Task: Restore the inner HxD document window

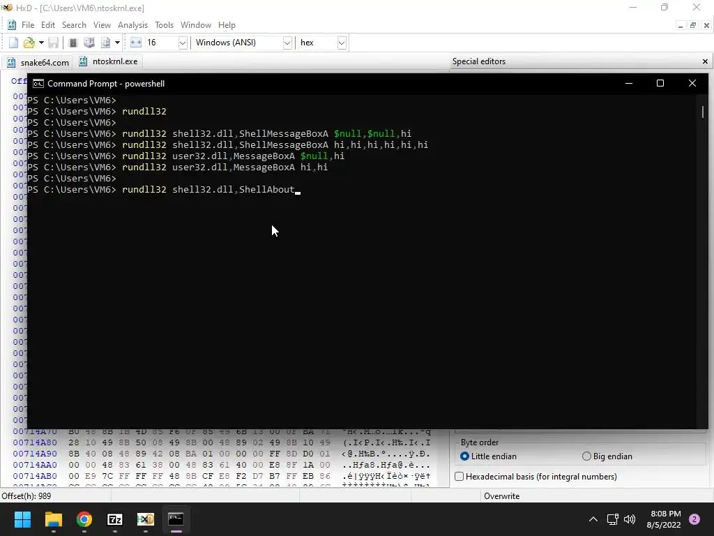Action: pyautogui.click(x=693, y=26)
